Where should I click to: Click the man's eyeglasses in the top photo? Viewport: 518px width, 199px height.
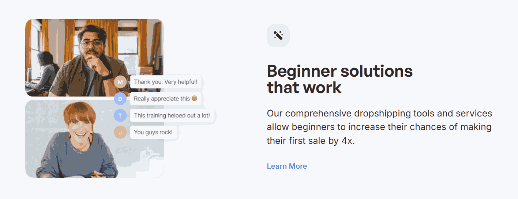[x=91, y=45]
